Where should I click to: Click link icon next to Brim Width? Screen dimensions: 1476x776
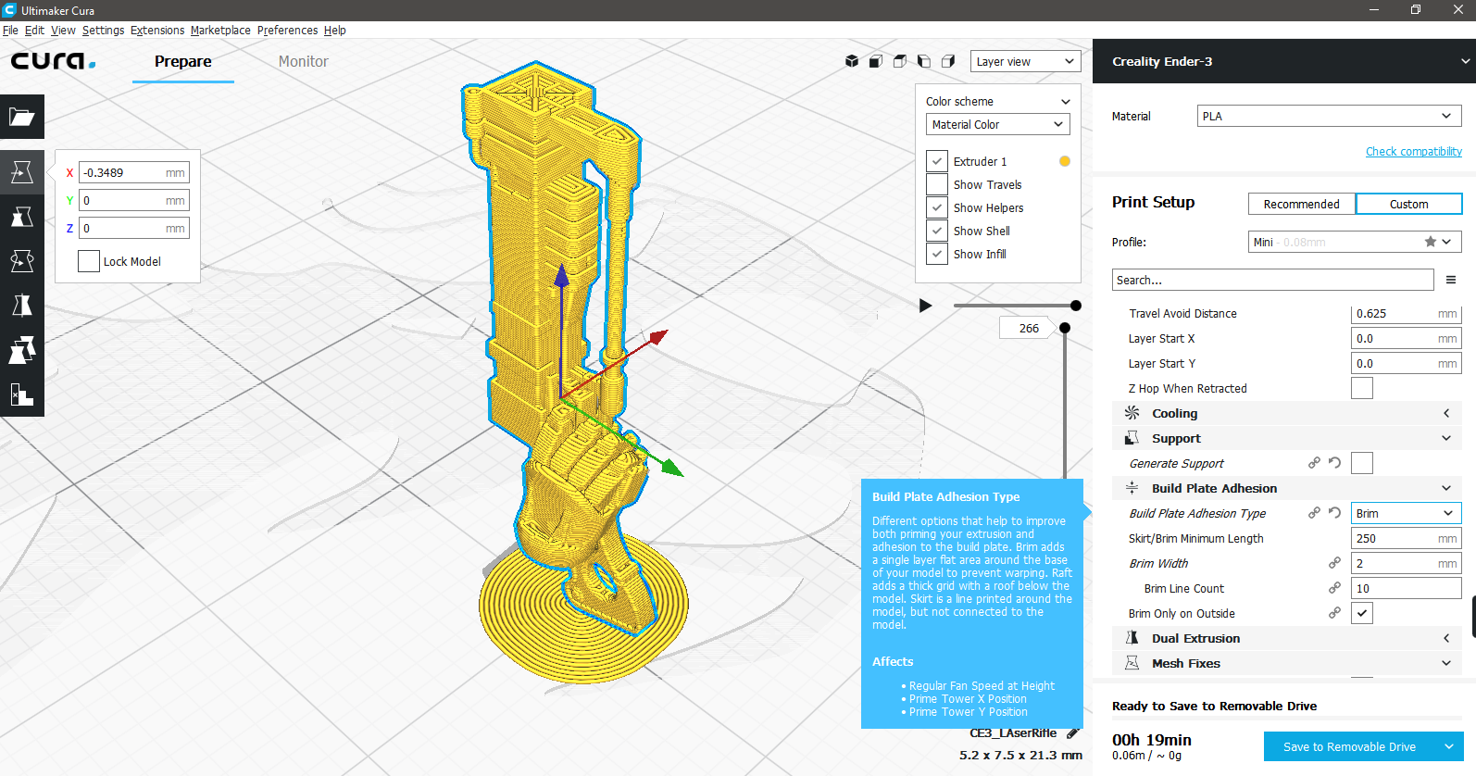(x=1334, y=563)
